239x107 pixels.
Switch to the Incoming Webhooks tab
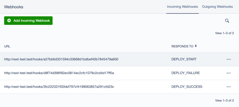183,7
